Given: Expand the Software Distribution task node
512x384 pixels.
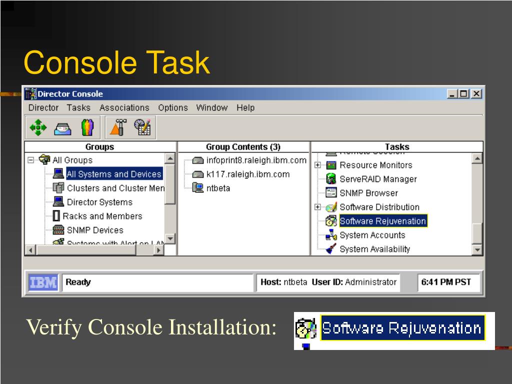Looking at the screenshot, I should click(x=317, y=207).
